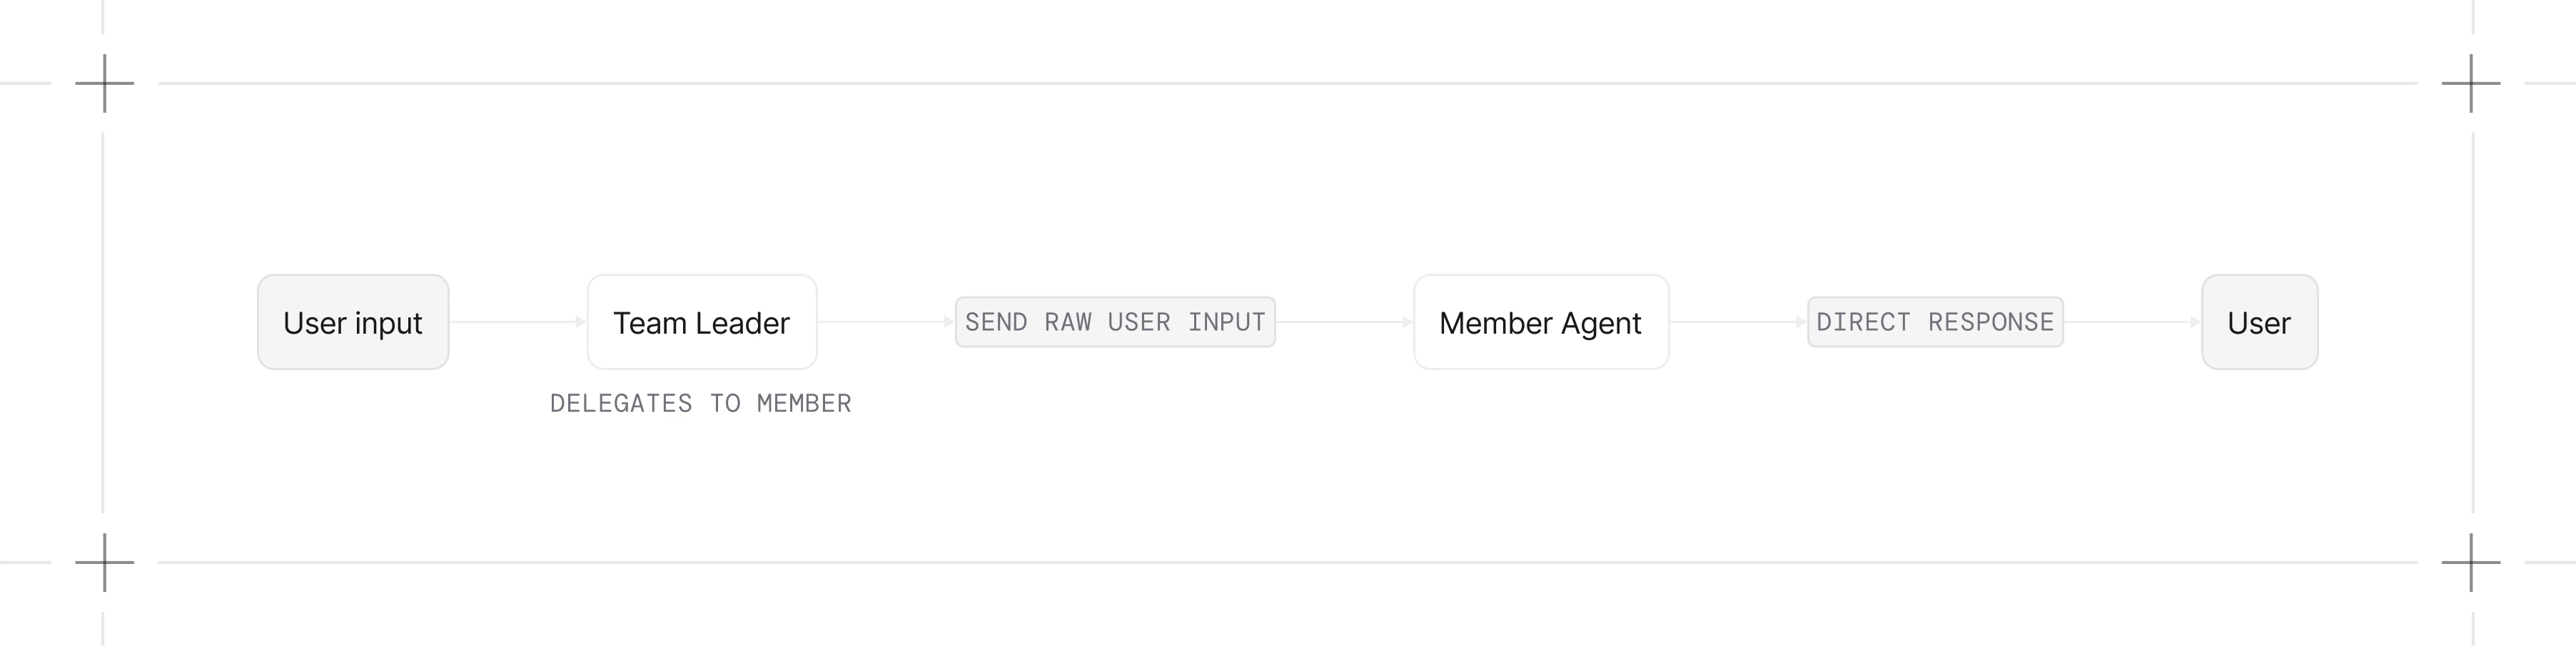Click the DELEGATES TO MEMBER caption
The image size is (2576, 646).
[701, 404]
